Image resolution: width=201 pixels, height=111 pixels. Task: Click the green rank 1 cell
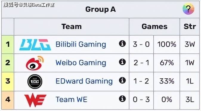click(8, 45)
